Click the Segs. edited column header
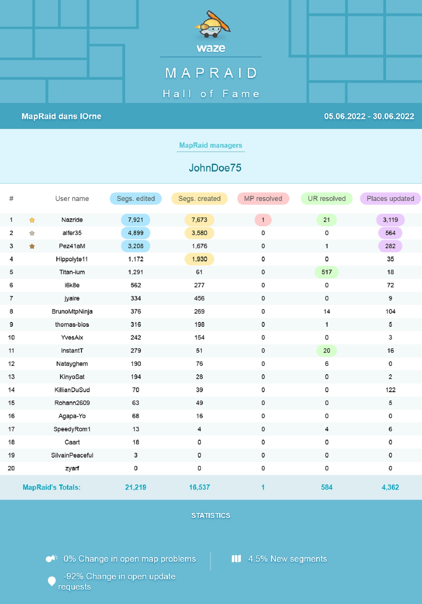Screen dimensions: 422x604 [136, 198]
